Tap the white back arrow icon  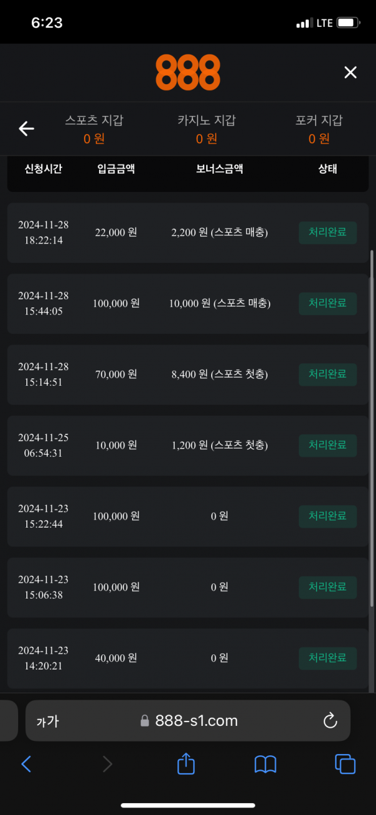26,129
